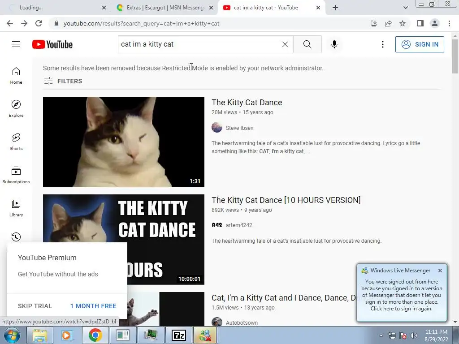Open artem4242 channel avatar
This screenshot has width=459, height=344.
217,225
